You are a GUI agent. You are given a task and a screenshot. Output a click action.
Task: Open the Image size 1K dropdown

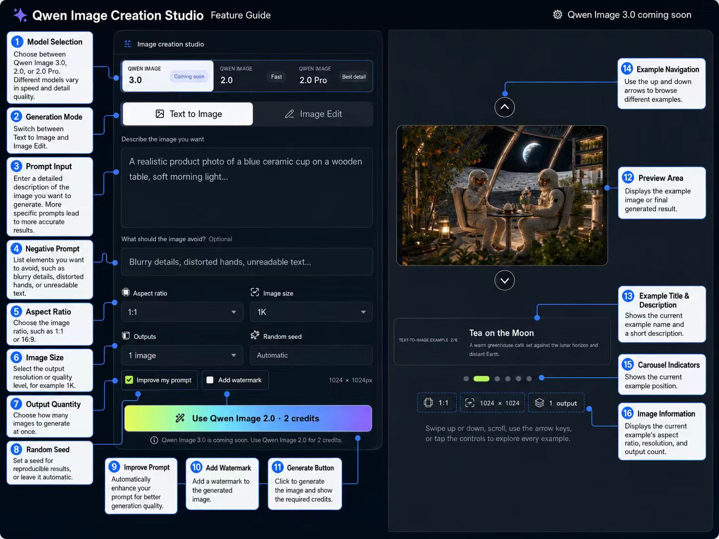pyautogui.click(x=311, y=312)
